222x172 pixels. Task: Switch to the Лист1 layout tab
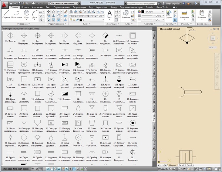point(182,165)
